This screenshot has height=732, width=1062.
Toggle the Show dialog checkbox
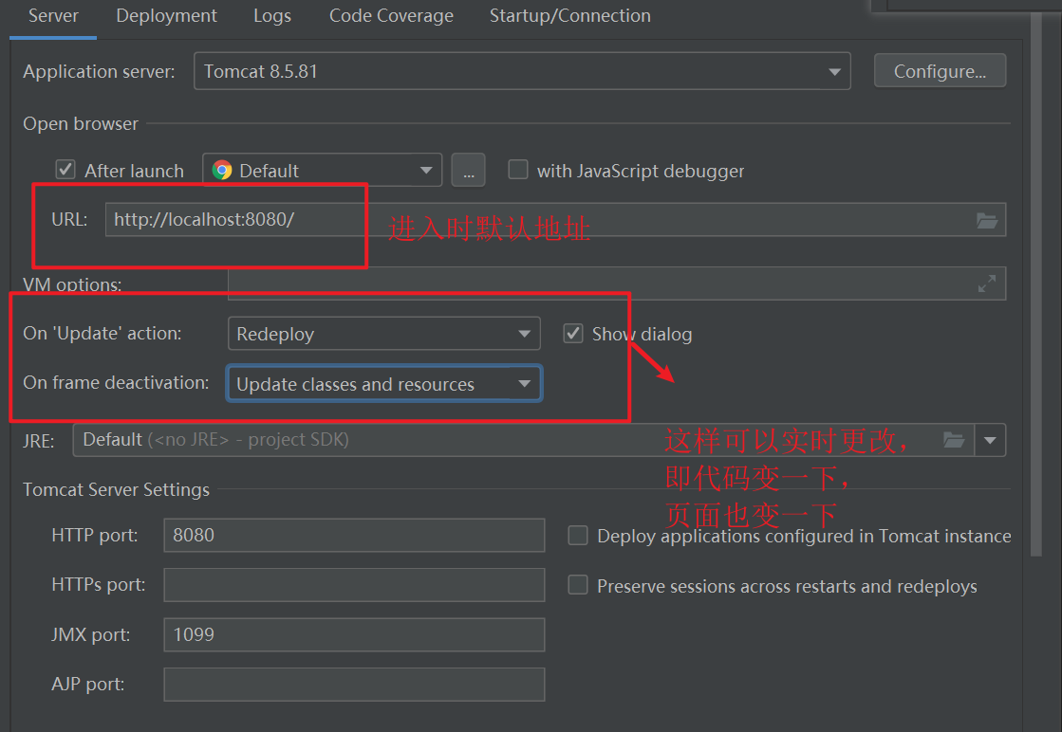[x=573, y=334]
